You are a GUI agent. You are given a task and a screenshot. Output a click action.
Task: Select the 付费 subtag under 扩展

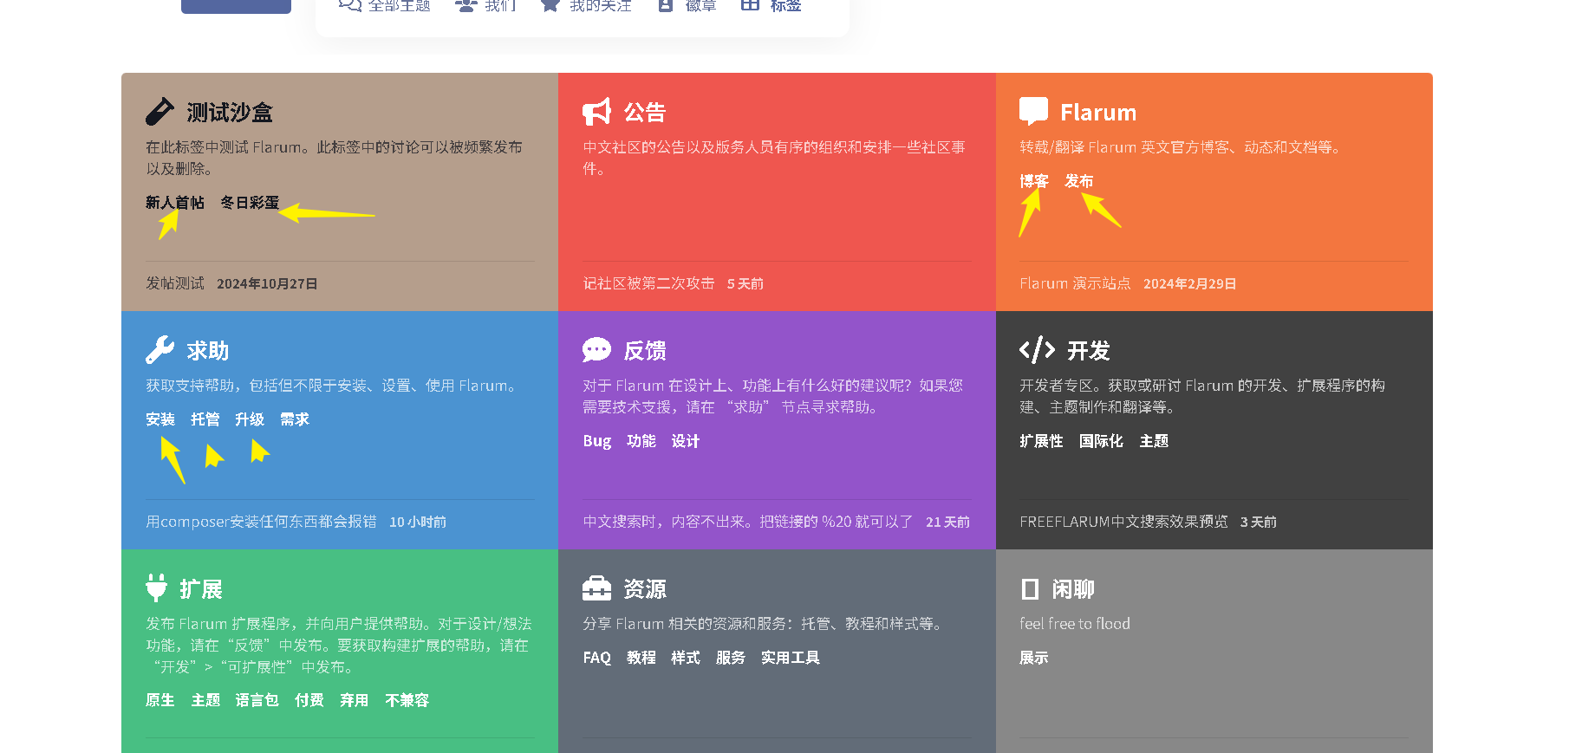pos(309,700)
